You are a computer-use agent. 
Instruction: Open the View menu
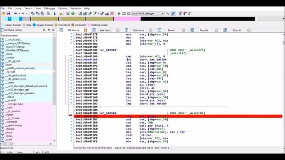click(38, 8)
